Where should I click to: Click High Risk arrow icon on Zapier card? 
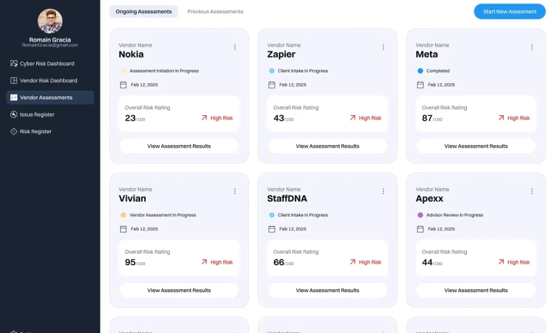pos(353,118)
